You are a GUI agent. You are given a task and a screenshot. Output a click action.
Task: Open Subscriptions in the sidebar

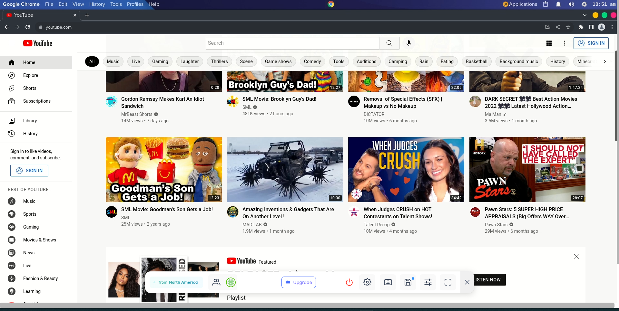[x=36, y=101]
